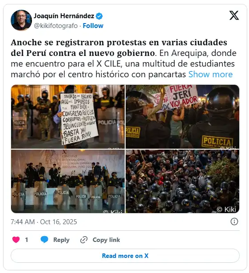Open the Fuera Jerí Violador sign photo

182,117
